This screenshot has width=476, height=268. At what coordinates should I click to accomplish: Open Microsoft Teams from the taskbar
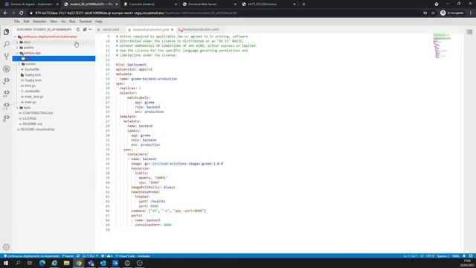tap(91, 263)
